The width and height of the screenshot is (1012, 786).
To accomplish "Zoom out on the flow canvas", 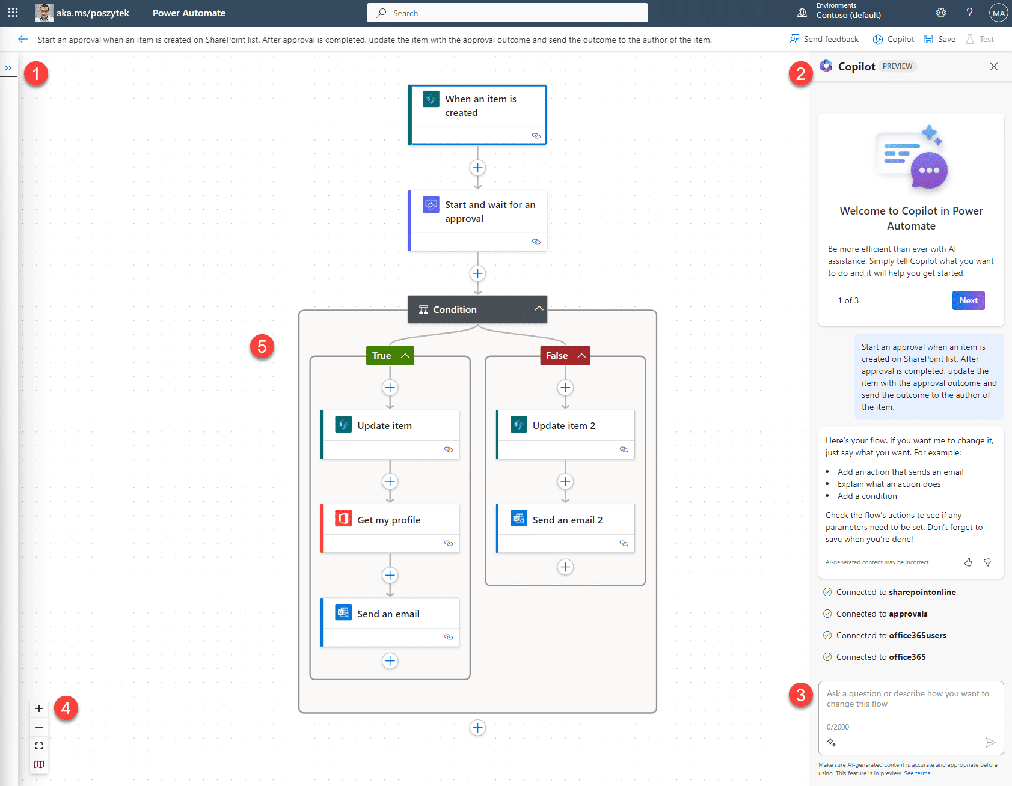I will tap(39, 727).
